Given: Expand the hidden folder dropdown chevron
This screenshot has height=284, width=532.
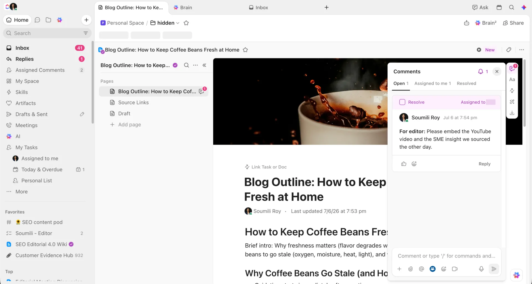Looking at the screenshot, I should pyautogui.click(x=178, y=23).
